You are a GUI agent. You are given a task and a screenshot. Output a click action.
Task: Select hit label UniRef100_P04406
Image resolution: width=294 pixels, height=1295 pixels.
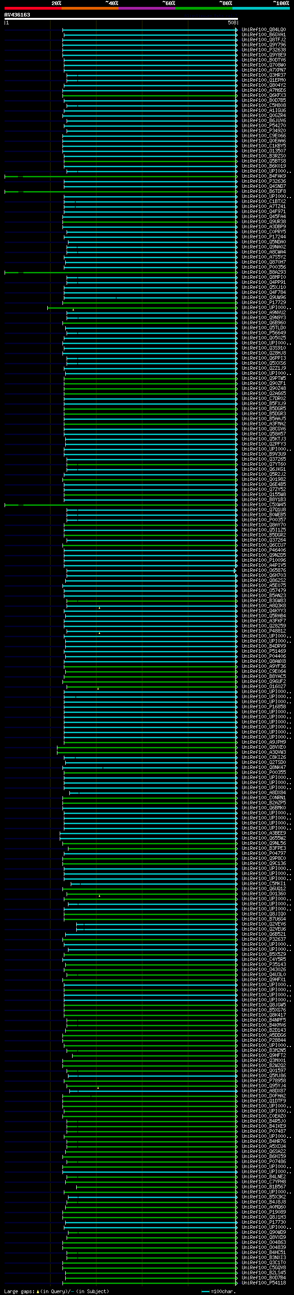click(x=263, y=656)
